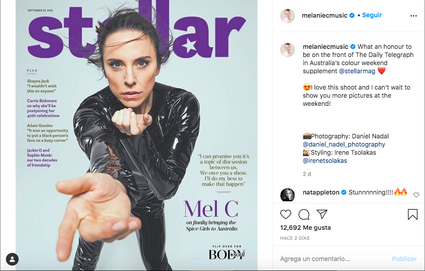Image resolution: width=425 pixels, height=271 pixels.
Task: Click the HACE 2 DÍAS timestamp
Action: (x=295, y=238)
